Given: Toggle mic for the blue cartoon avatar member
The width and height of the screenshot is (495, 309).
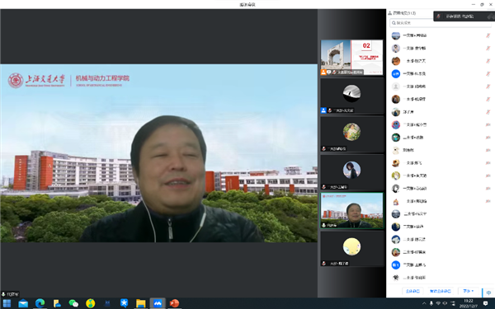Looking at the screenshot, I should (488, 124).
